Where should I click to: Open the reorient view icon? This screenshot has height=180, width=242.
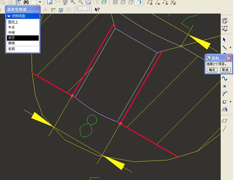tap(96, 2)
